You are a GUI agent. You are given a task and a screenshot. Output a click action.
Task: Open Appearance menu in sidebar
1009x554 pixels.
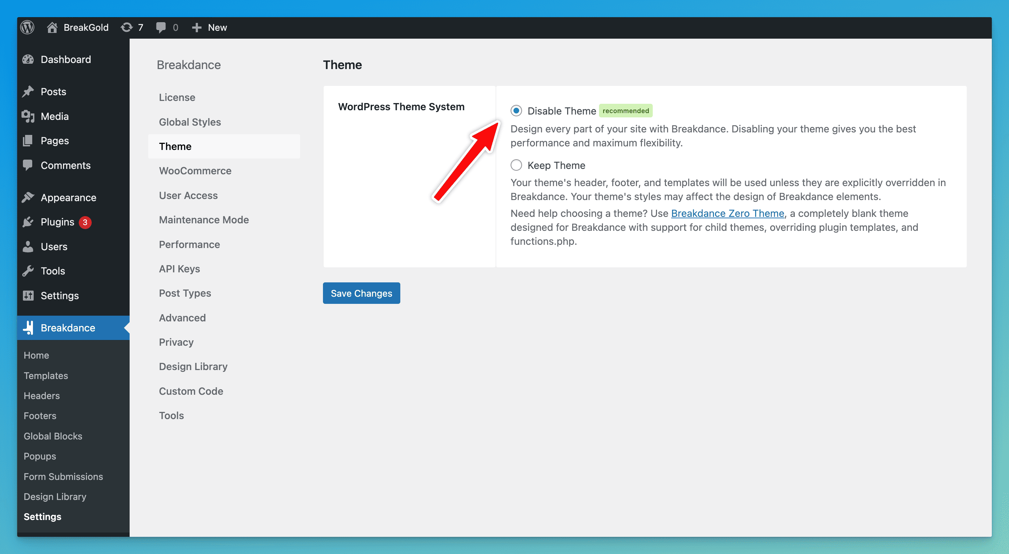(73, 197)
